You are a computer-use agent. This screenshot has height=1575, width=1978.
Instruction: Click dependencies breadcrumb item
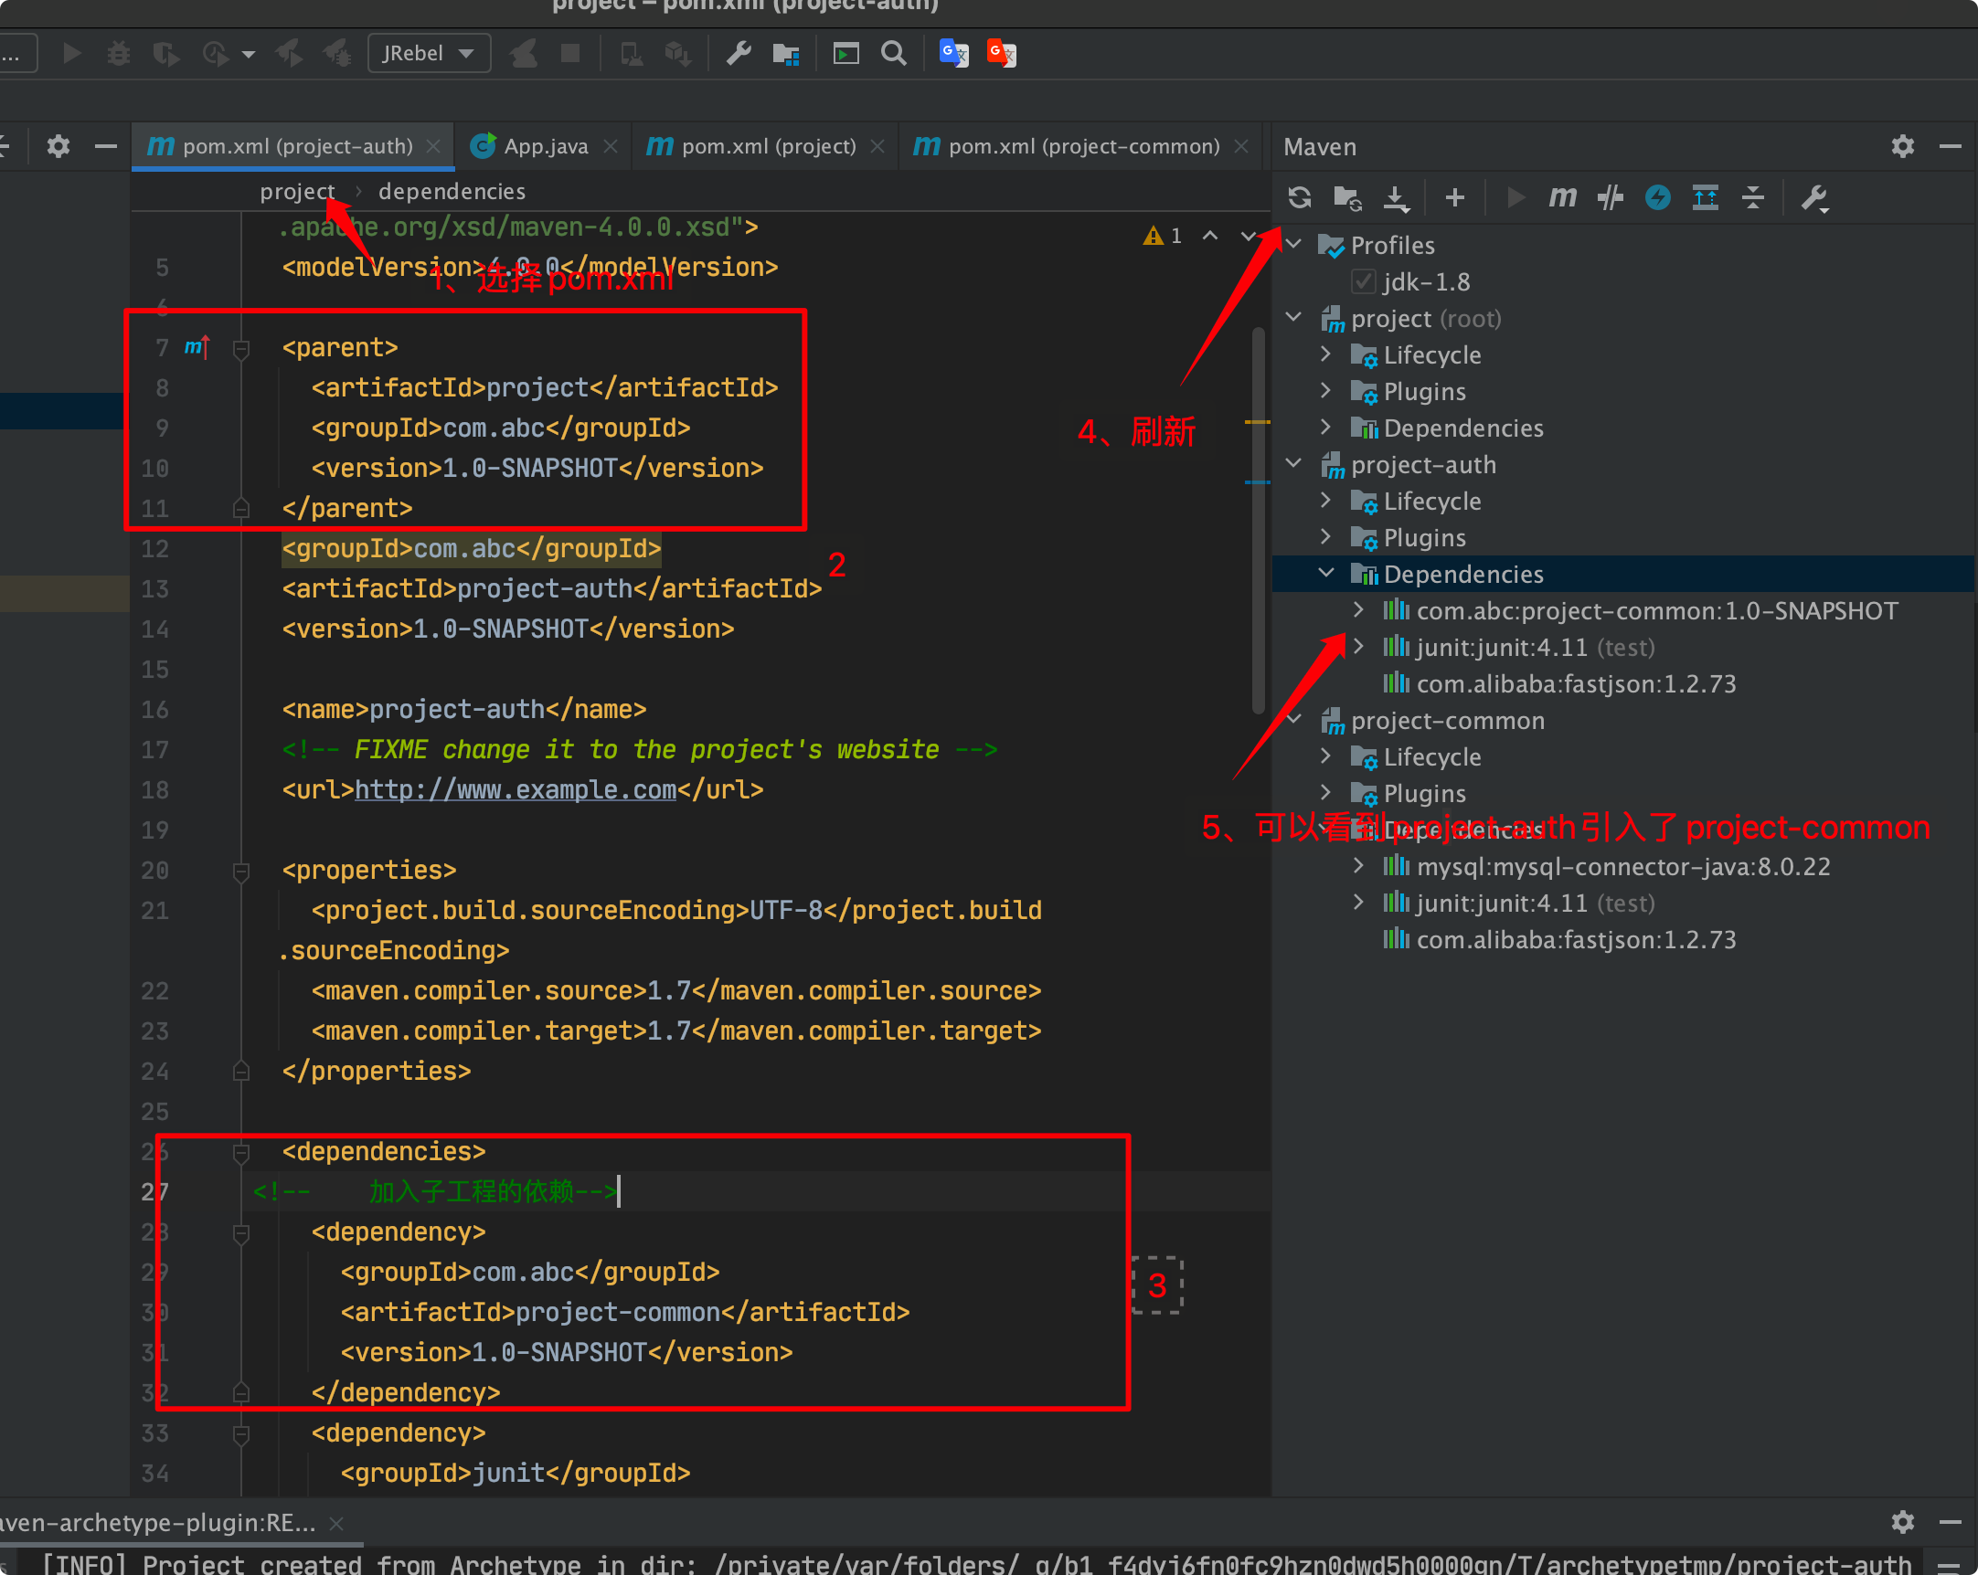pos(452,192)
